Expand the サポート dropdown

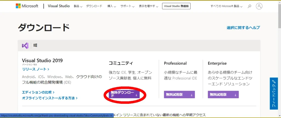tap(127, 6)
